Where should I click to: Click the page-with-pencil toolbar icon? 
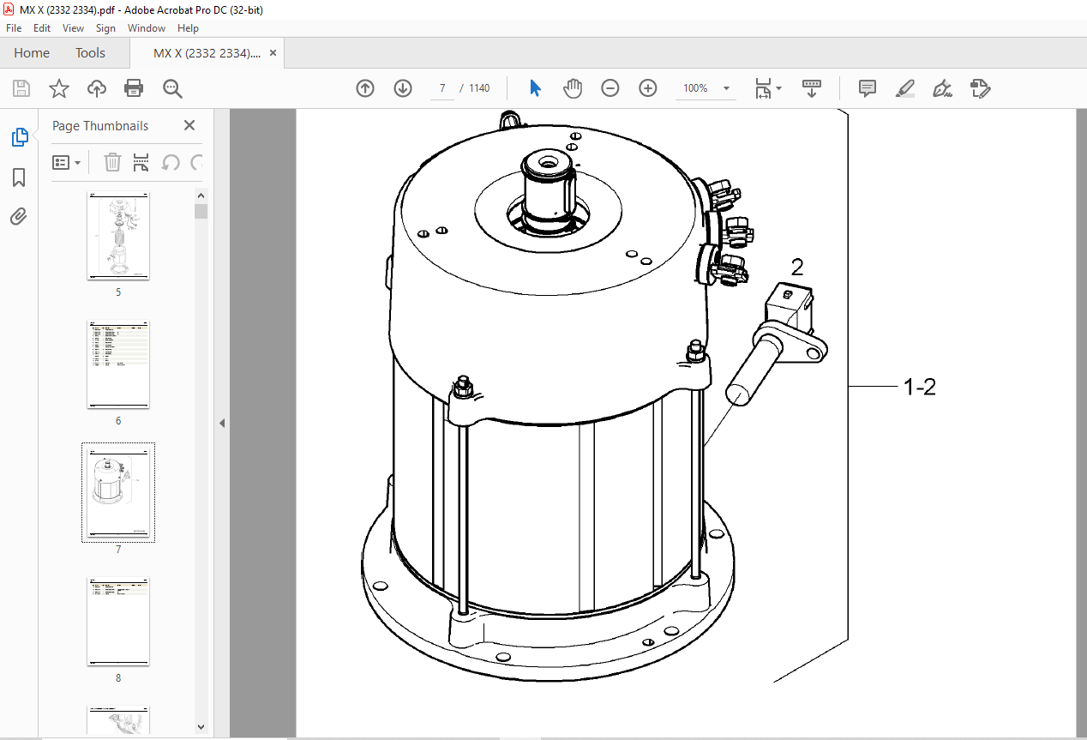981,88
